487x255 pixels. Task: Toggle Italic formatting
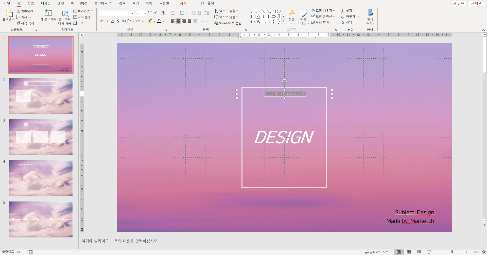click(107, 21)
